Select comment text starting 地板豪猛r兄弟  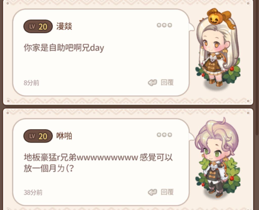click(x=98, y=163)
